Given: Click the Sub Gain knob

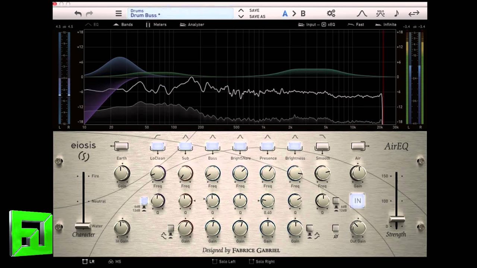Looking at the screenshot, I should coord(185,229).
